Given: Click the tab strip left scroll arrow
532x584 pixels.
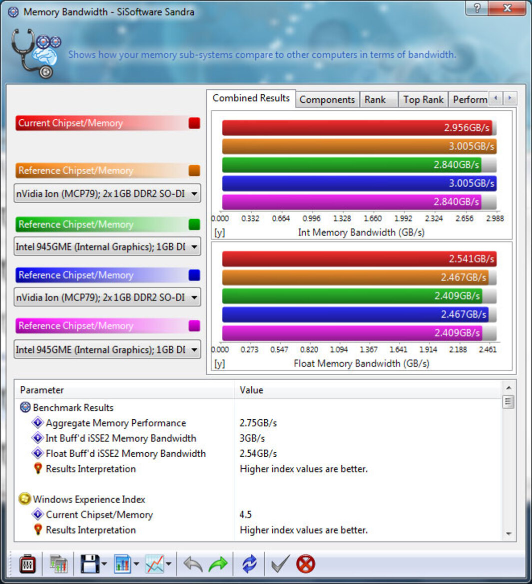Looking at the screenshot, I should (x=496, y=98).
